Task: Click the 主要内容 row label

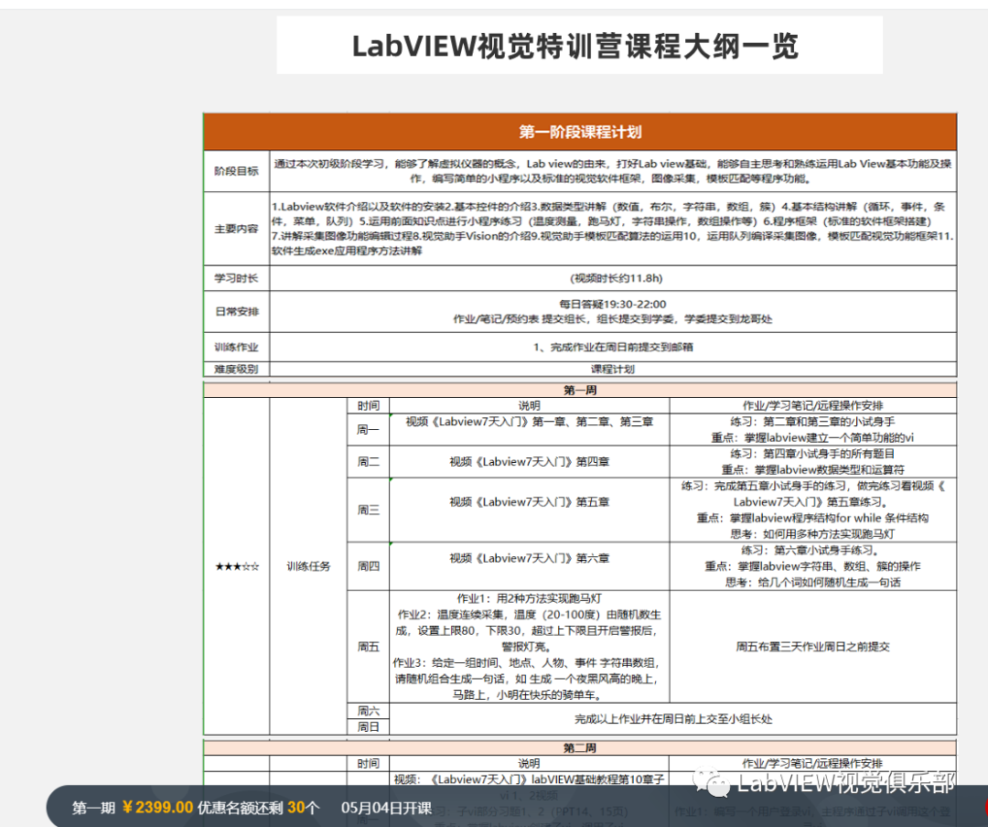Action: (236, 228)
